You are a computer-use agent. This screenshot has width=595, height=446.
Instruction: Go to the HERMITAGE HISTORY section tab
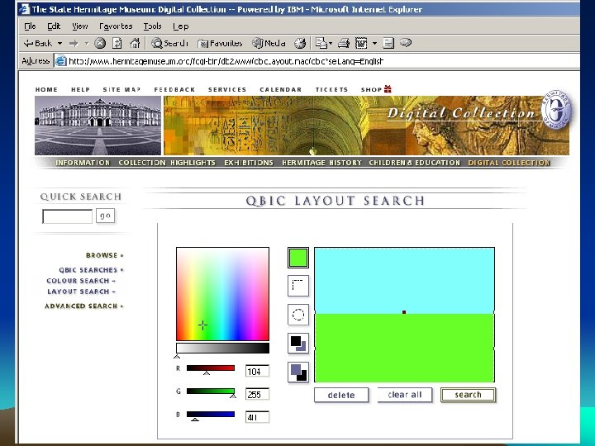(x=321, y=163)
